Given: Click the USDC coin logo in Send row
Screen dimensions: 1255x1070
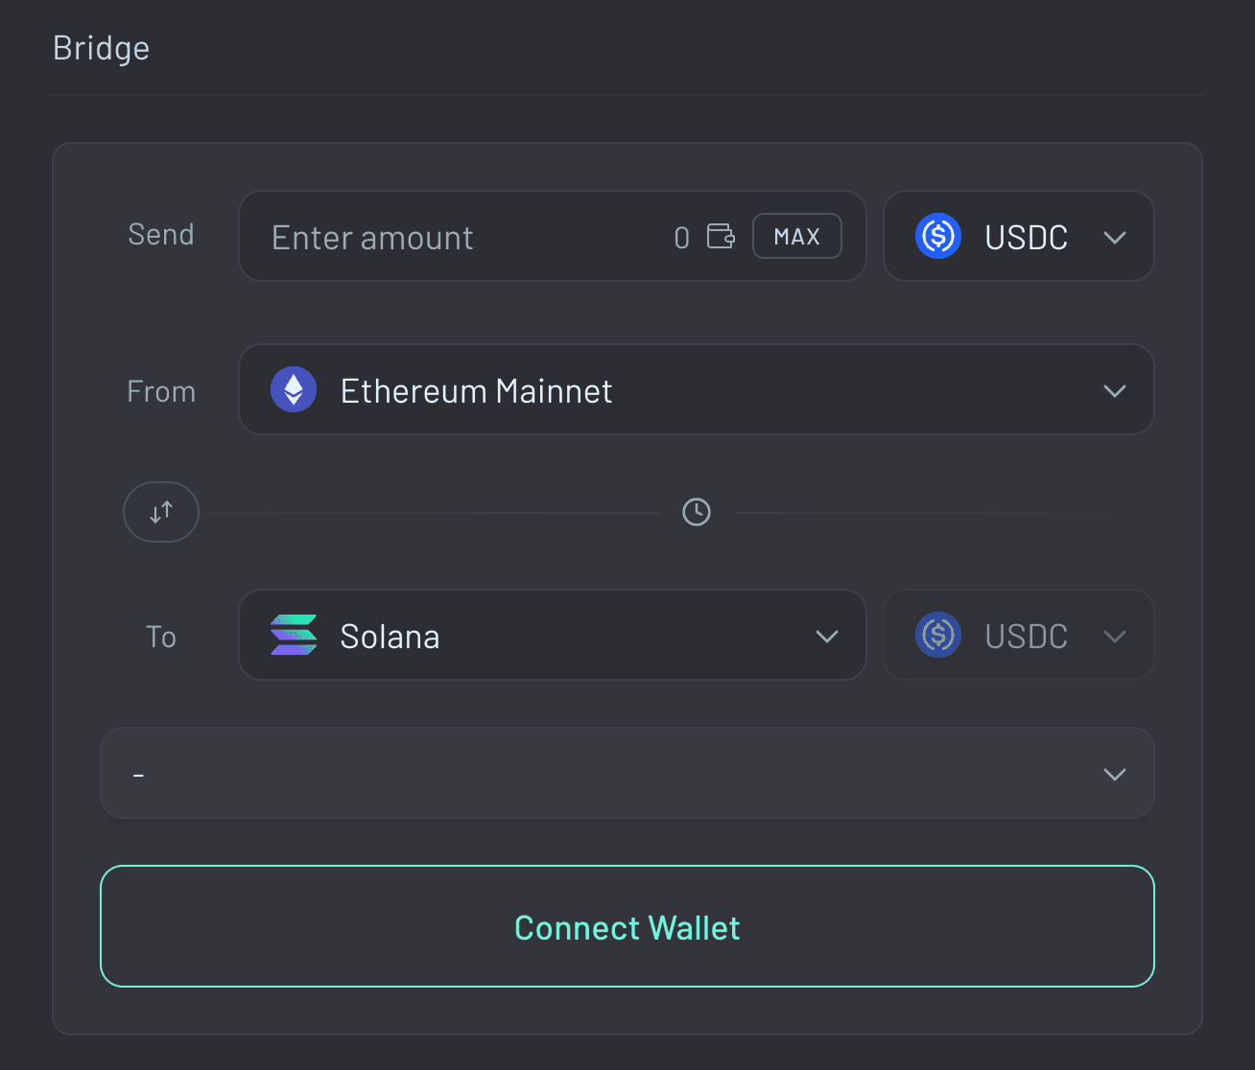Looking at the screenshot, I should (x=938, y=236).
